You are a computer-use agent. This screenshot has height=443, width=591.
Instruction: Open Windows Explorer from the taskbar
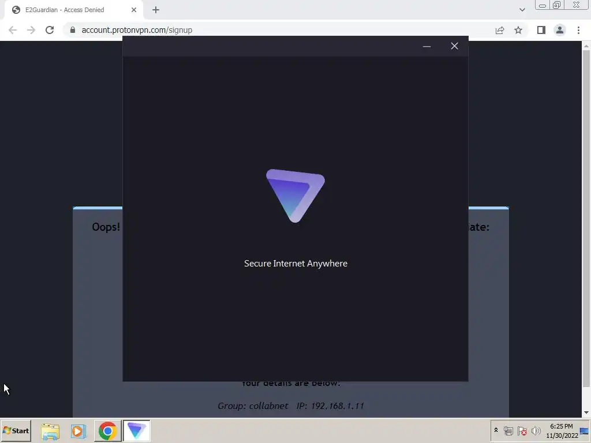pyautogui.click(x=50, y=431)
